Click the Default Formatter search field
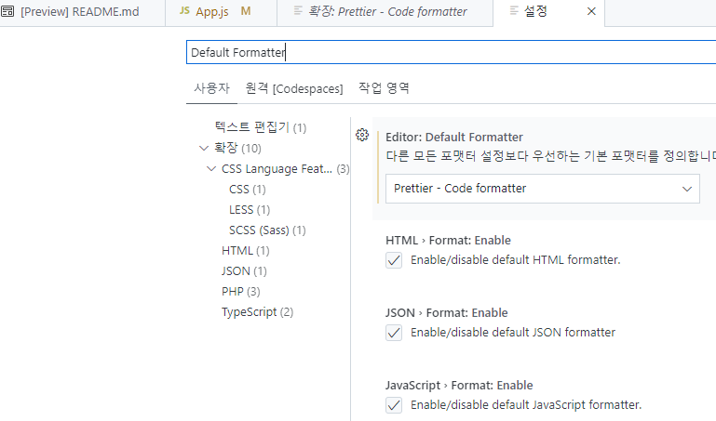 pos(452,52)
